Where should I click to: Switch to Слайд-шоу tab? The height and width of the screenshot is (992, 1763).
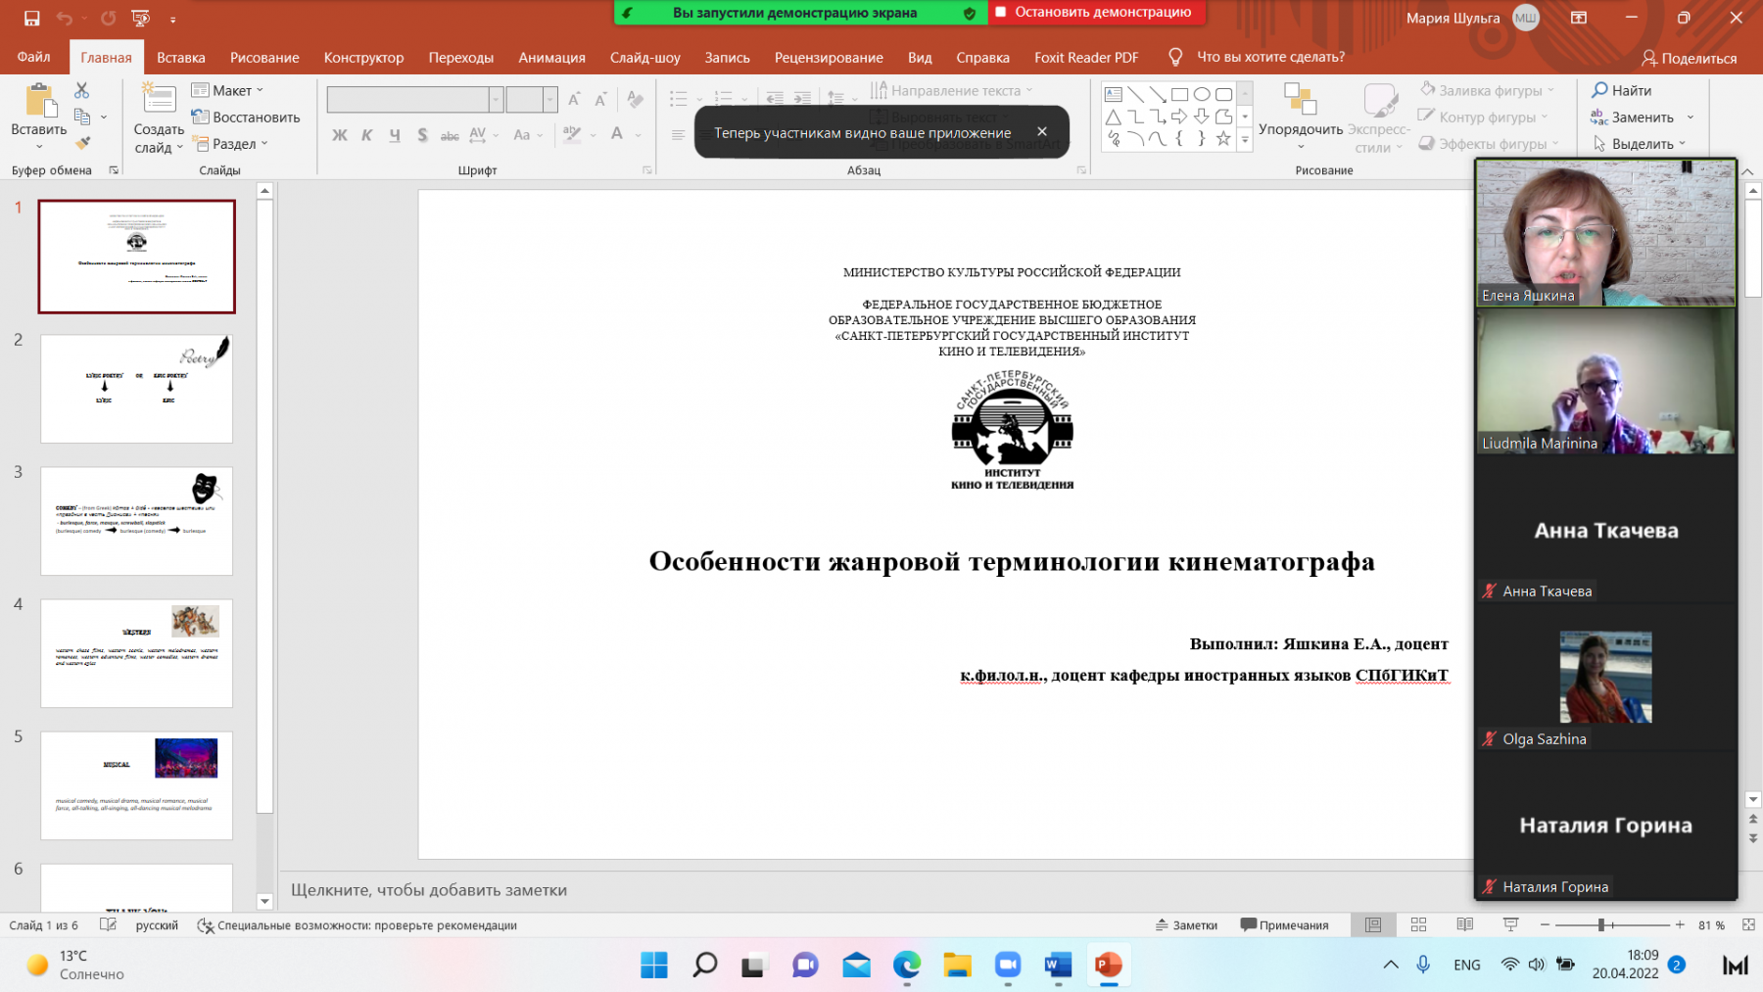click(644, 57)
